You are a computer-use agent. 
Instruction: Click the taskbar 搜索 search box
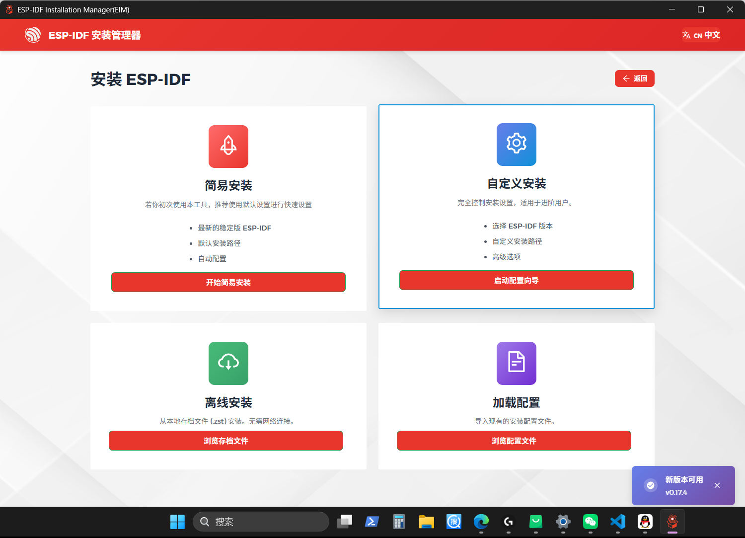(x=261, y=522)
